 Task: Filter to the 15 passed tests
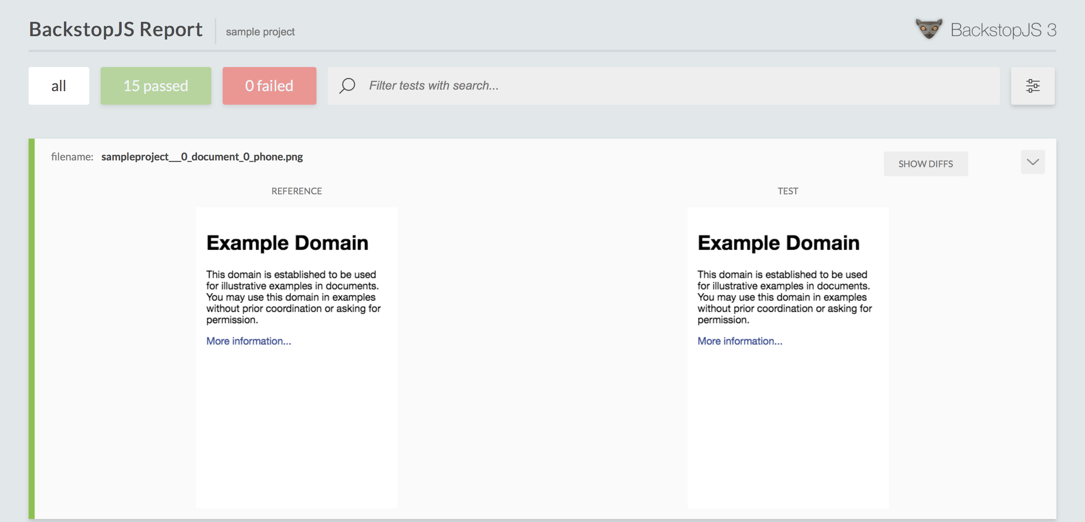point(156,86)
